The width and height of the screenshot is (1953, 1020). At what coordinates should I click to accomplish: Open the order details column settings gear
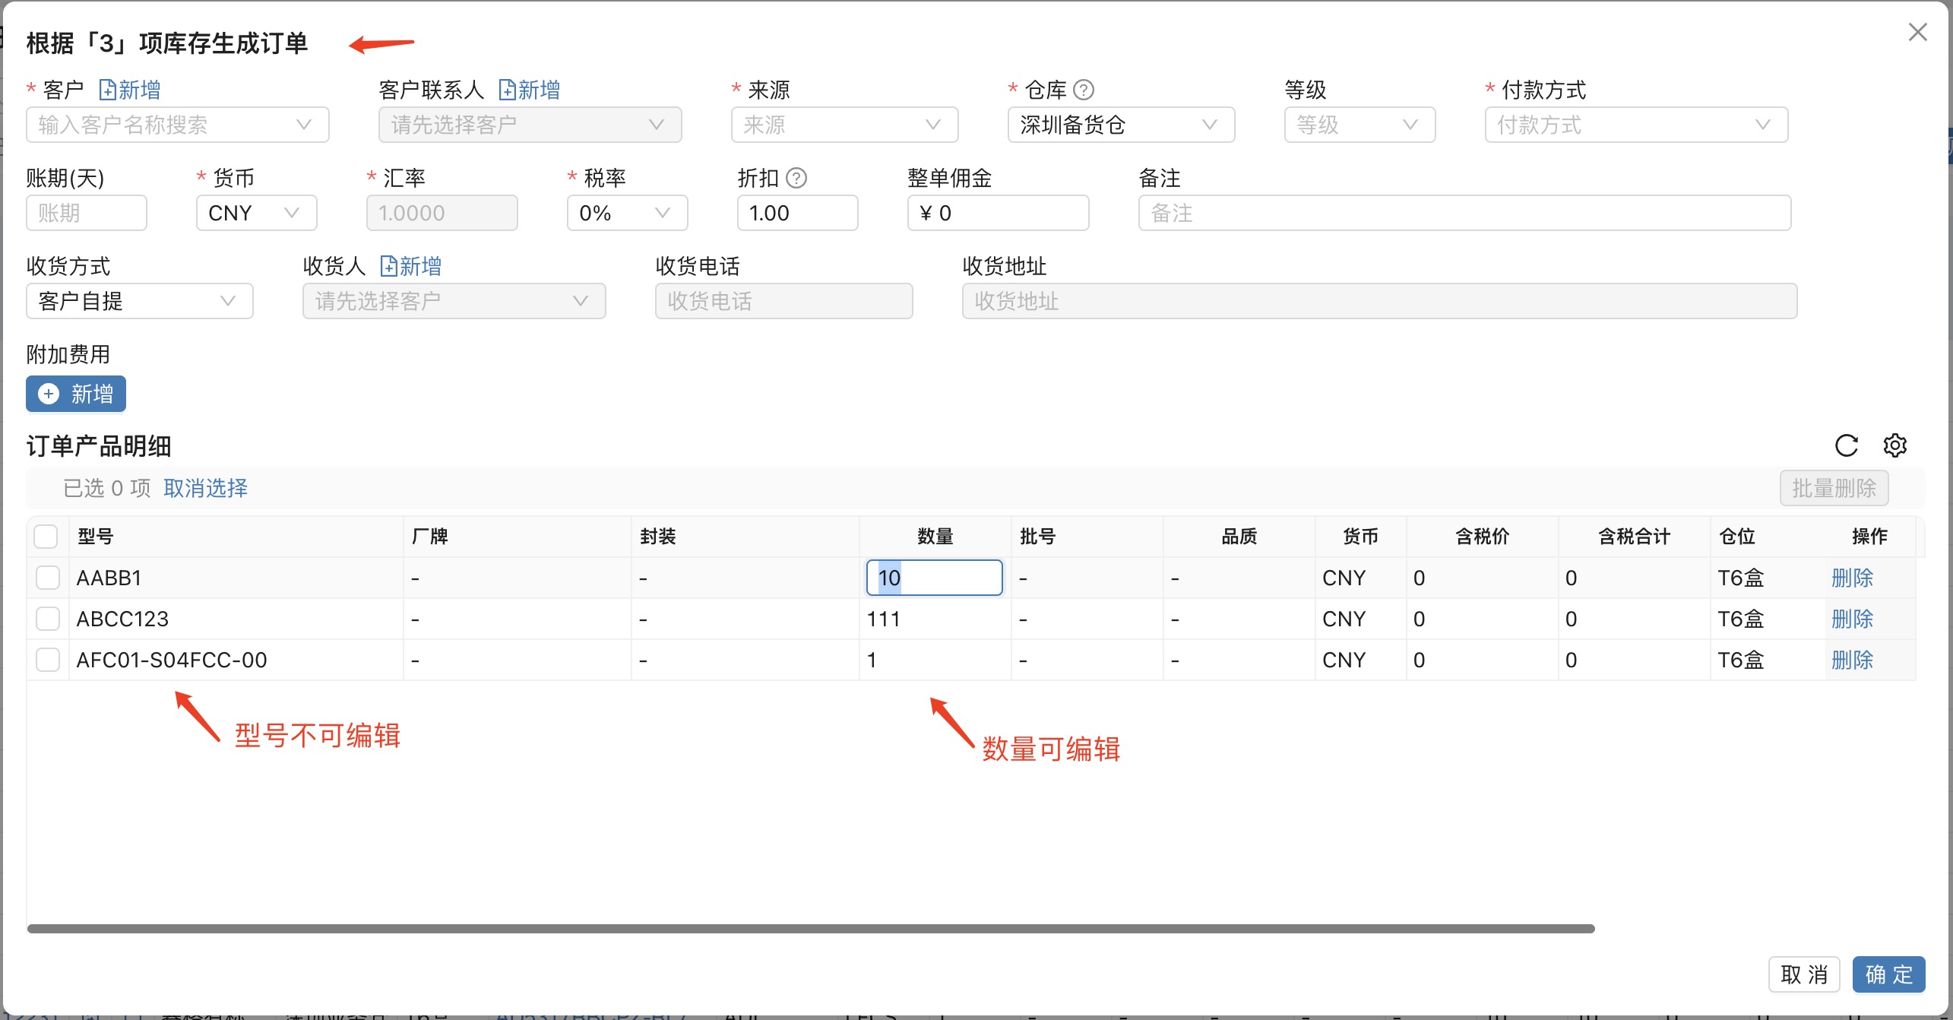pos(1895,446)
